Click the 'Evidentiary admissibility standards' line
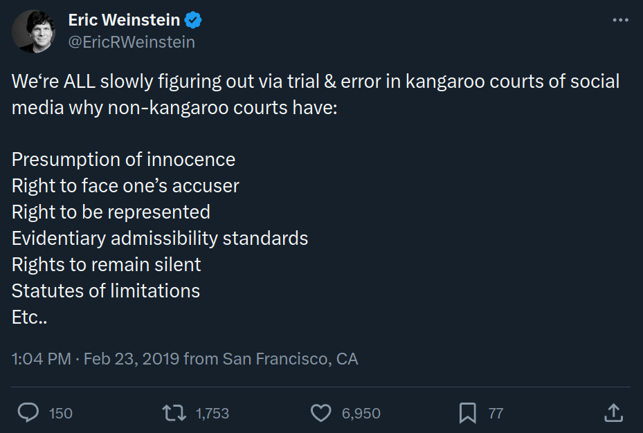 pos(160,239)
